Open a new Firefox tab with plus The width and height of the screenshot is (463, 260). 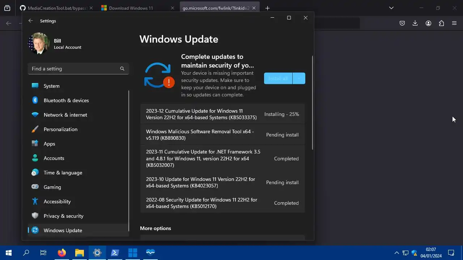[267, 8]
